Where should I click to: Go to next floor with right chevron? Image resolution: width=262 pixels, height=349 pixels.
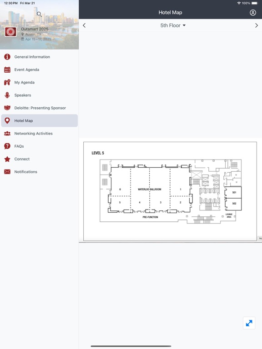point(256,25)
